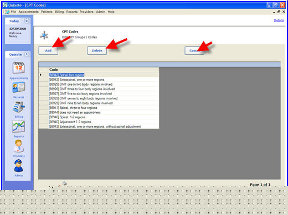Open the Billing menu
Image resolution: width=288 pixels, height=215 pixels.
click(x=59, y=12)
